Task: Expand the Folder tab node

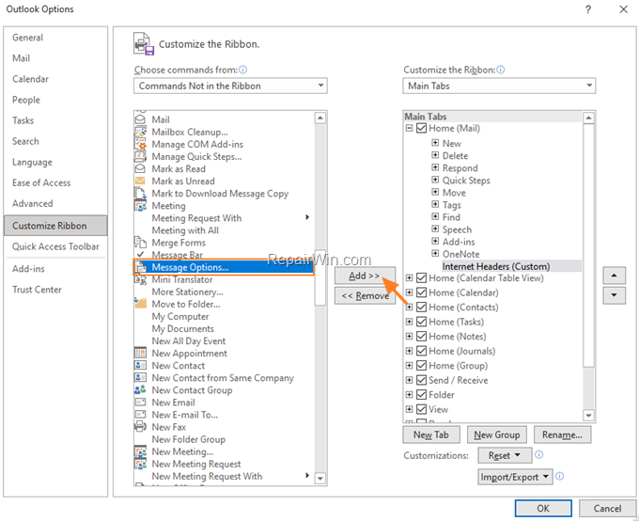Action: pos(409,395)
